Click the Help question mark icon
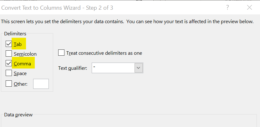The height and width of the screenshot is (127, 260). (227, 8)
